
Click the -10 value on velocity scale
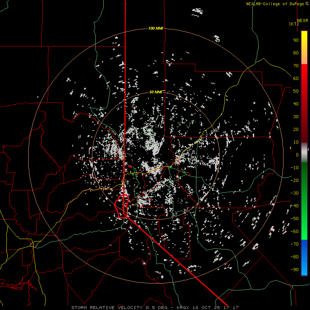pyautogui.click(x=294, y=168)
